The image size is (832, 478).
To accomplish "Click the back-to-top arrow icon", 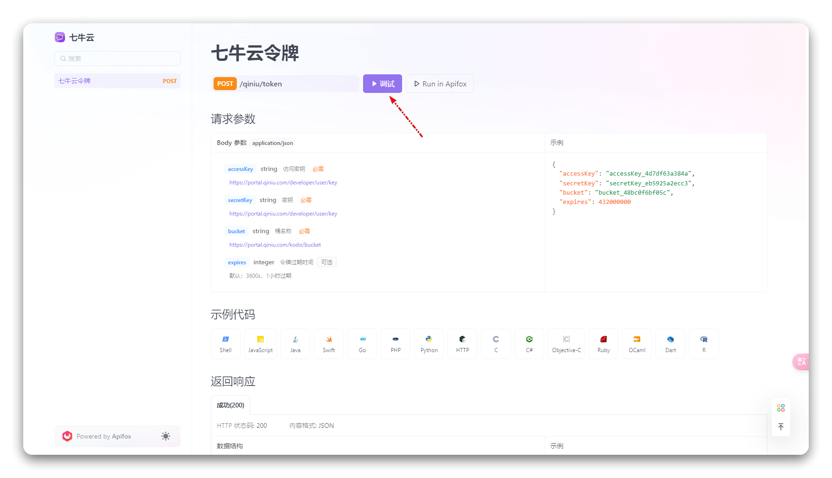I will (781, 426).
